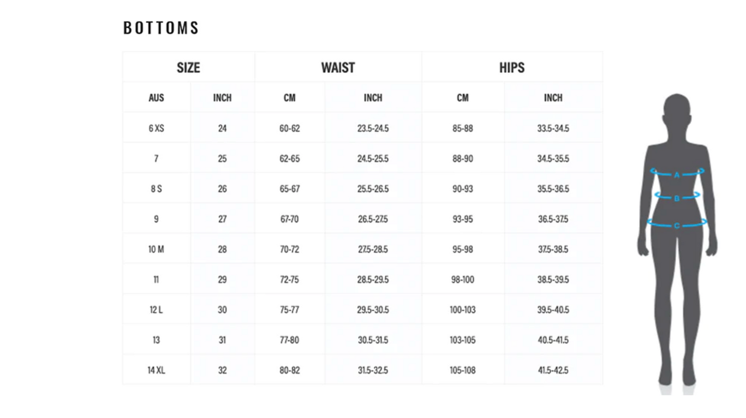Click the AUS subheader cell
This screenshot has height=418, width=746.
[156, 98]
